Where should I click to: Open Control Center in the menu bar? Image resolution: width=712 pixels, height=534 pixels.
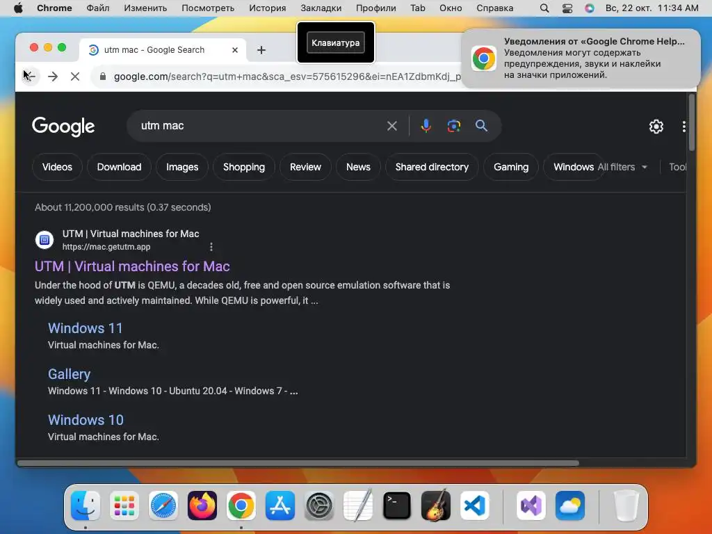pyautogui.click(x=567, y=8)
